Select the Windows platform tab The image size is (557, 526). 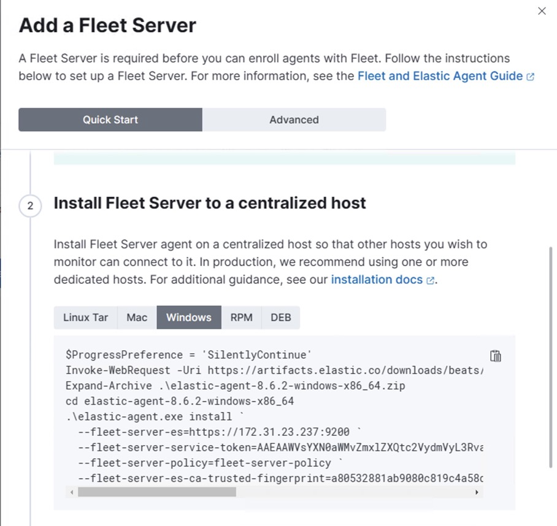tap(189, 318)
